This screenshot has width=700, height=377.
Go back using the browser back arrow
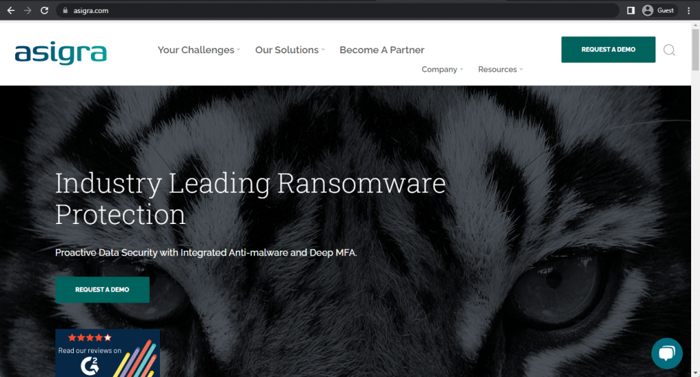[11, 10]
